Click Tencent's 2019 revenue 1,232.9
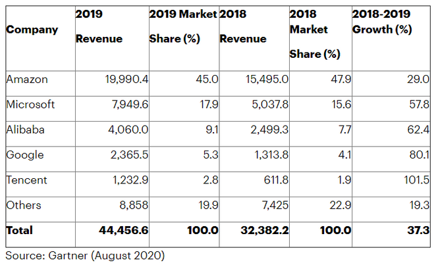 point(130,180)
